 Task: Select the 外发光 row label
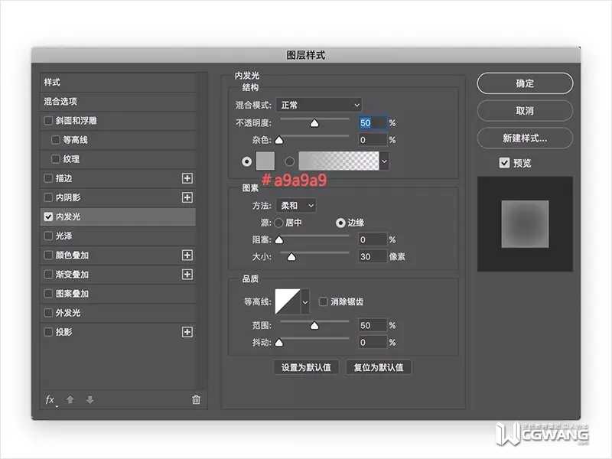pyautogui.click(x=68, y=313)
